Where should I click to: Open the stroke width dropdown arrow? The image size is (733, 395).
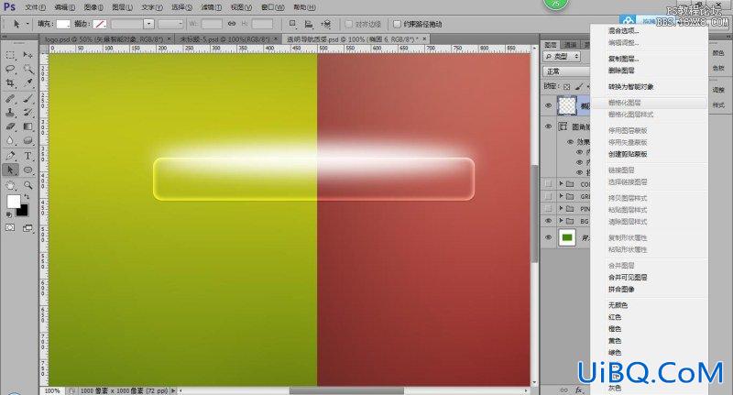coord(148,24)
